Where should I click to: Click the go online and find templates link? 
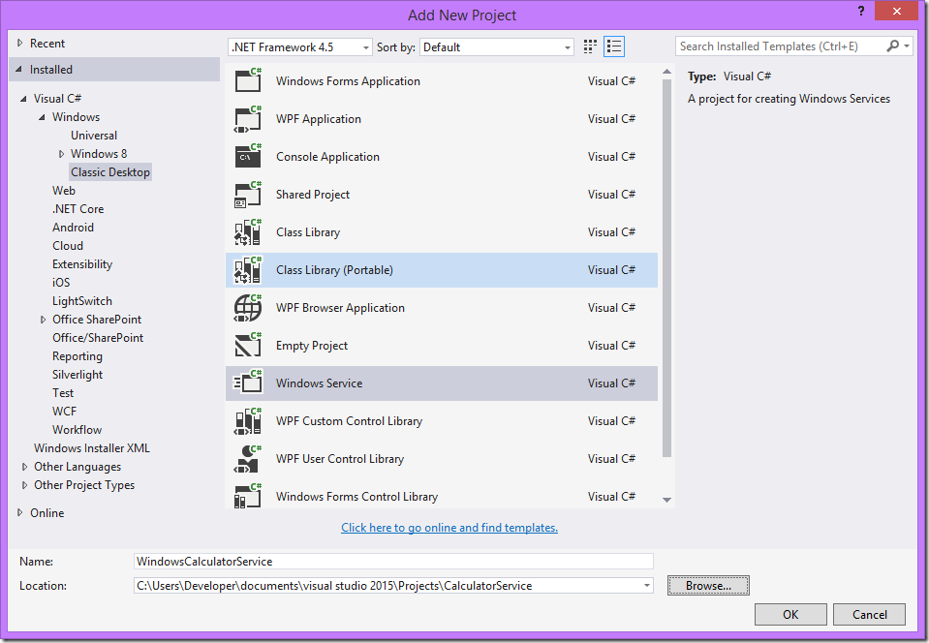(449, 528)
